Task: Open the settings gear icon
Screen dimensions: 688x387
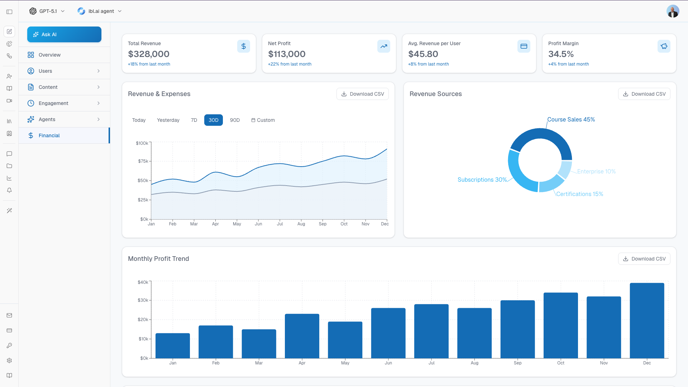Action: 9,360
